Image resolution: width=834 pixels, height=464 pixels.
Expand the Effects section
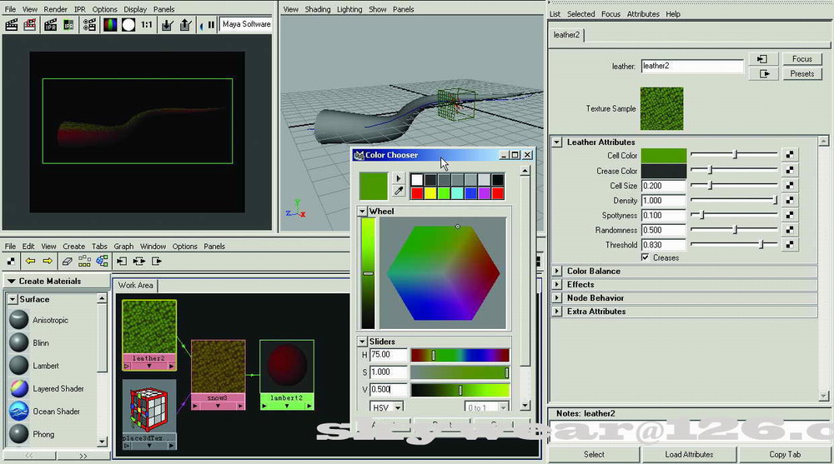tap(556, 284)
